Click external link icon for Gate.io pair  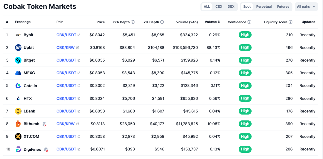(79, 86)
